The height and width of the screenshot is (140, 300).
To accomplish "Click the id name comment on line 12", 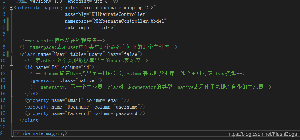I will coord(137,74).
